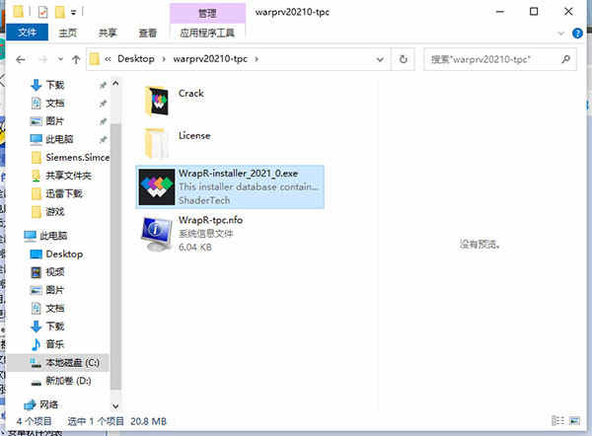The height and width of the screenshot is (436, 592).
Task: Click the navigation pane scrollbar thumb
Action: pyautogui.click(x=115, y=256)
